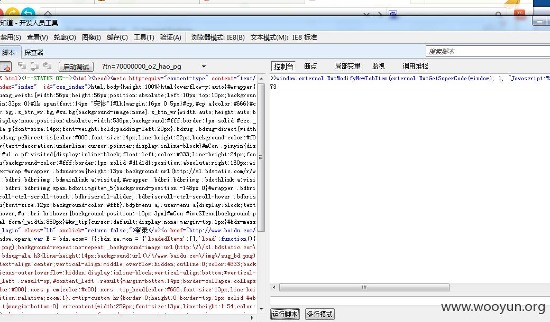Click the source pane scroll down arrow
Viewport: 550px width, 322px height.
point(261,309)
